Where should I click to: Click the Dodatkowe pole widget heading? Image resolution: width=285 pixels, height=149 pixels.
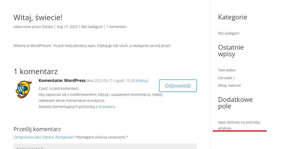pos(235,103)
